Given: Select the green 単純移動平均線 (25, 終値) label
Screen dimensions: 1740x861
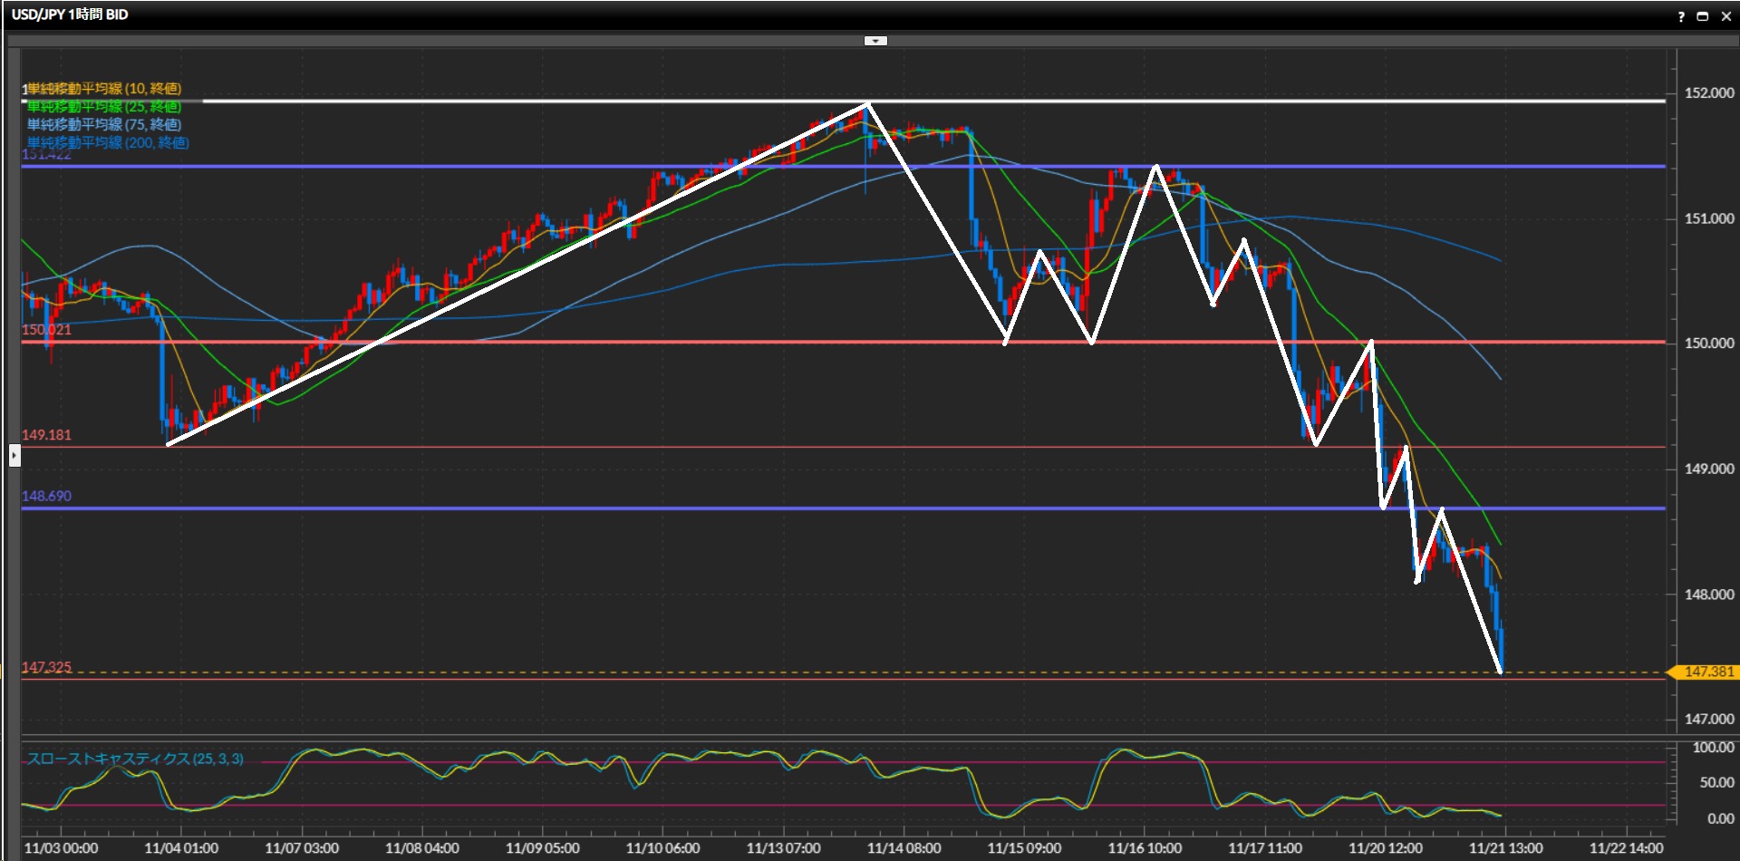Looking at the screenshot, I should pyautogui.click(x=104, y=107).
